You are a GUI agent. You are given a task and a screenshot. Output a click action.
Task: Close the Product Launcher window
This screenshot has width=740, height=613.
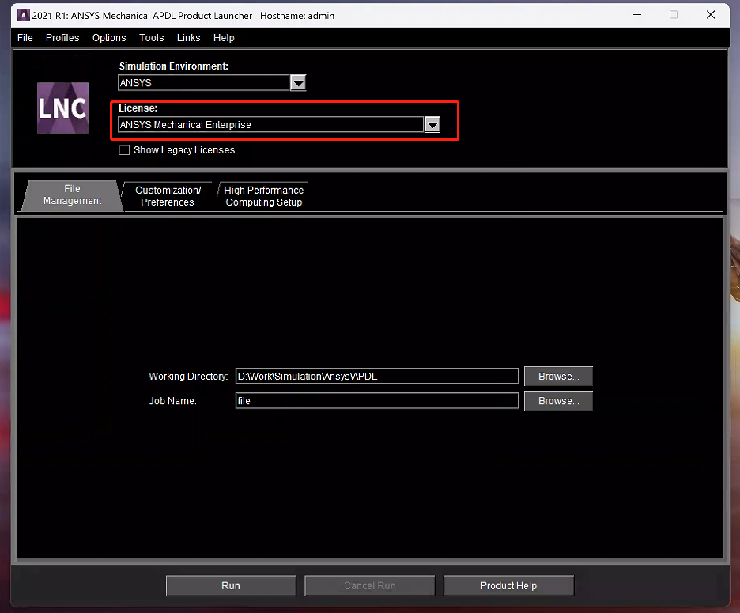coord(711,15)
